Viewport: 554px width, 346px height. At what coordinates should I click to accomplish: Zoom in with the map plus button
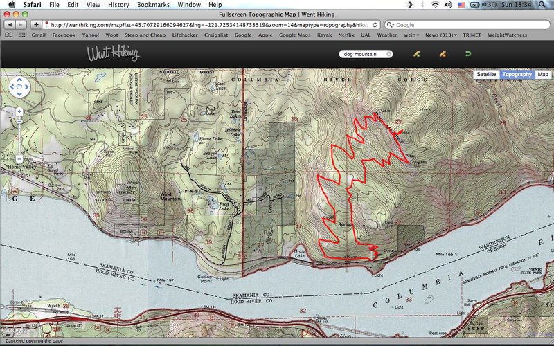tap(19, 112)
